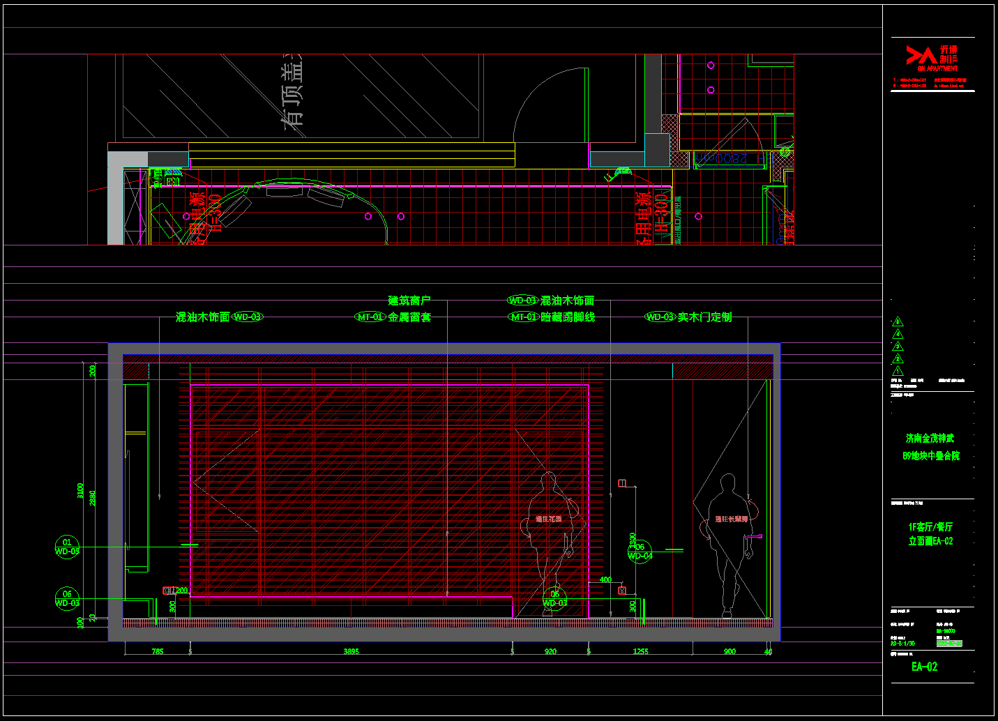This screenshot has height=721, width=998.
Task: Click the 01 WD-05 callout bubble
Action: 67,547
